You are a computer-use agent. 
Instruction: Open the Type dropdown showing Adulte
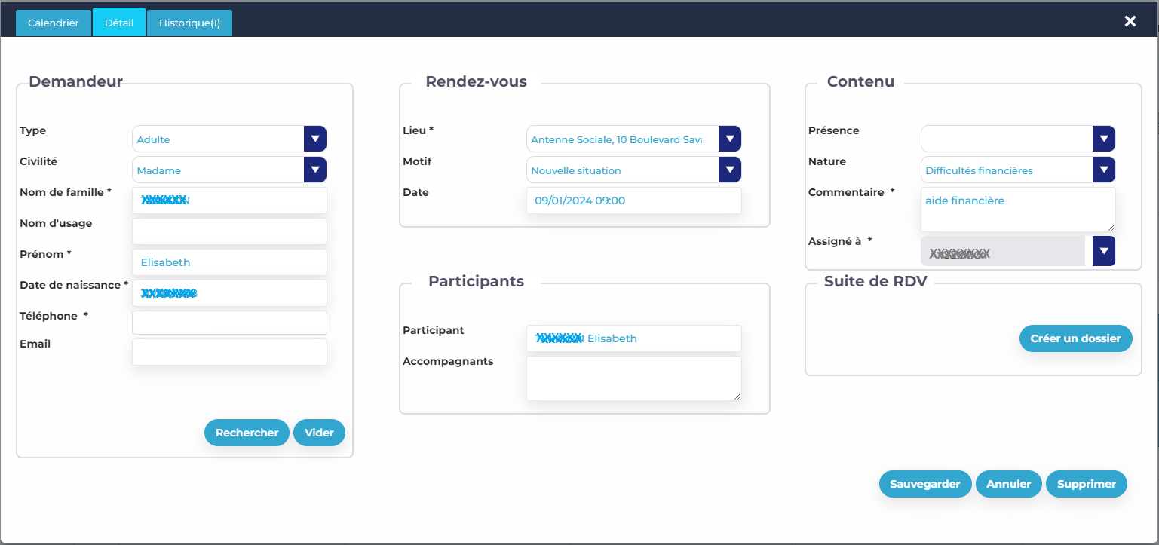[x=314, y=139]
